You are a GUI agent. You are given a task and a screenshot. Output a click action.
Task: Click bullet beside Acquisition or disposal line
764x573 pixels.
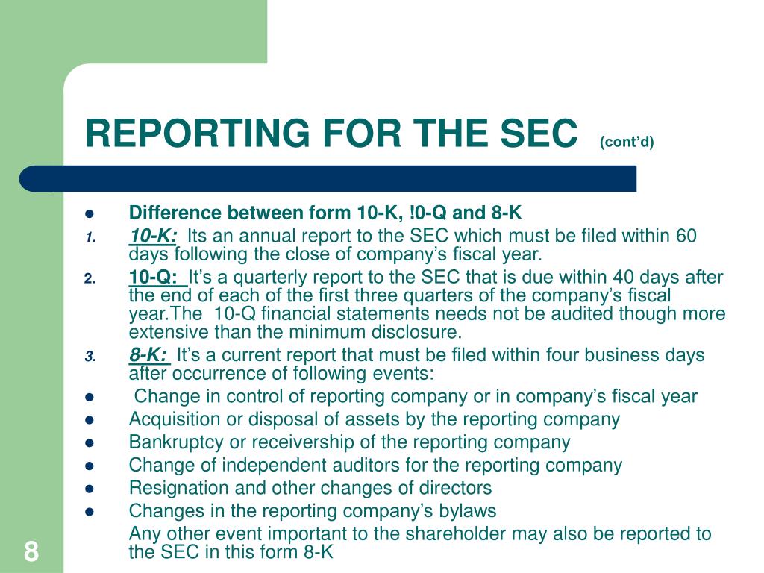[x=90, y=420]
